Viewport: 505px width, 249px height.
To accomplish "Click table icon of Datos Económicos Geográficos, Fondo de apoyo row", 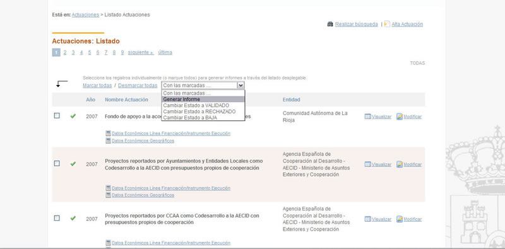I will [x=108, y=141].
